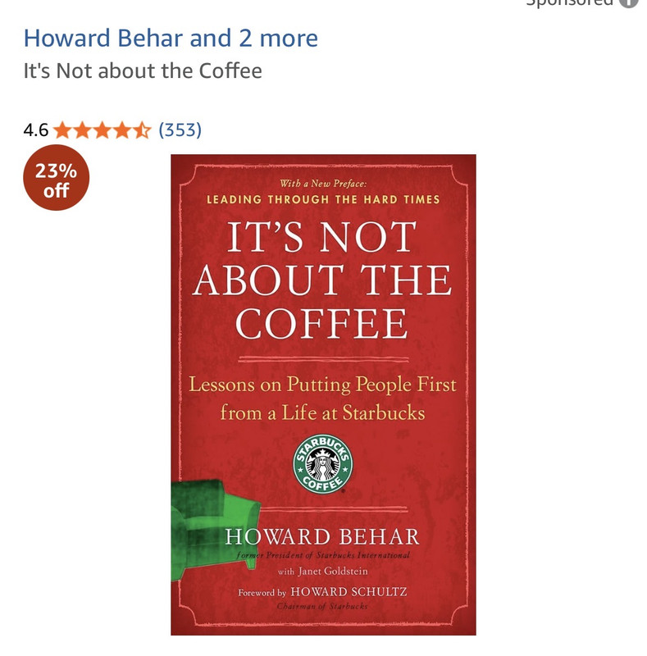Viewport: 647px width, 656px height.
Task: Click the Sponsored label text
Action: pos(569,2)
